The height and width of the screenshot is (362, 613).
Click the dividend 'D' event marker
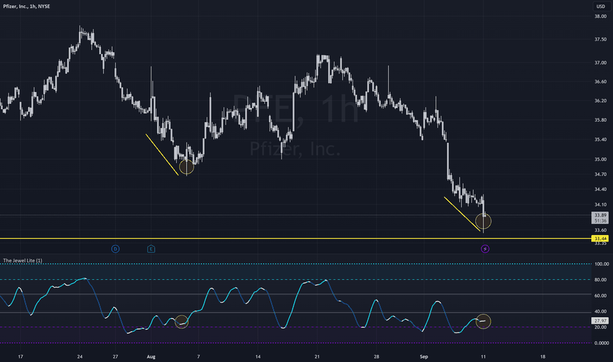115,249
